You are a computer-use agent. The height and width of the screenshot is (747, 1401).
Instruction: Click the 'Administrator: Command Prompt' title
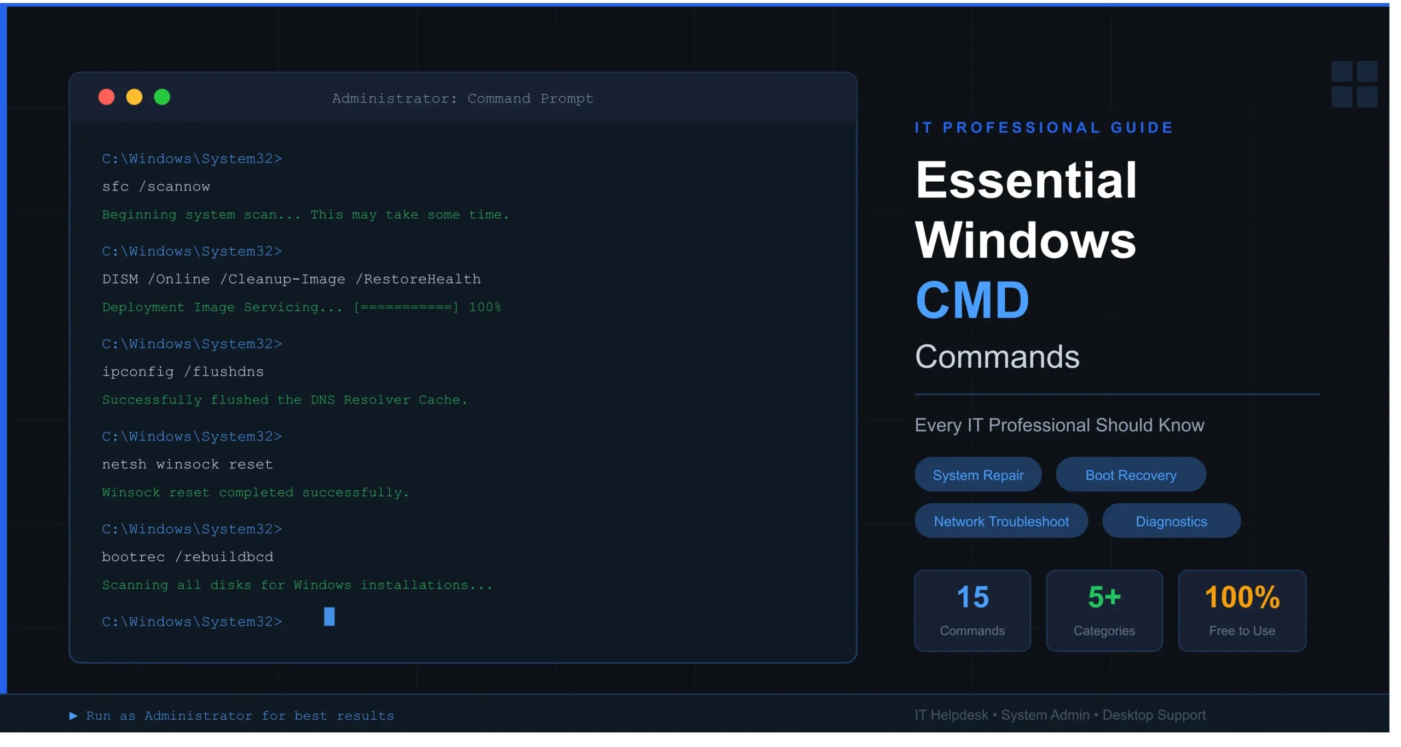pyautogui.click(x=462, y=99)
